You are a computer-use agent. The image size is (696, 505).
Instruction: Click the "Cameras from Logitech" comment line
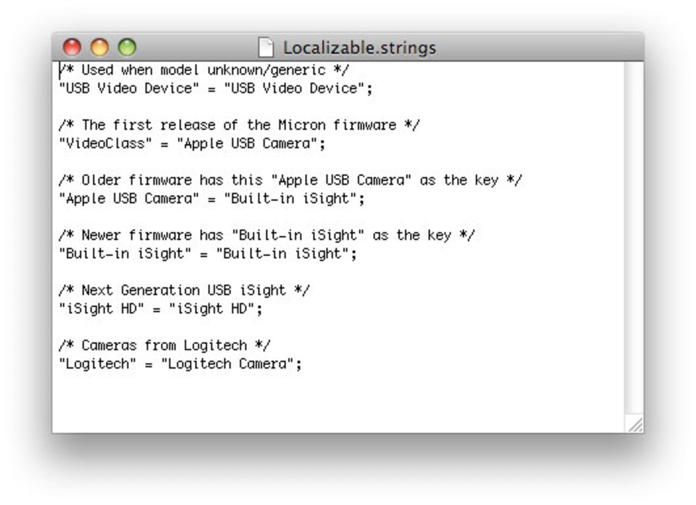[x=164, y=345]
